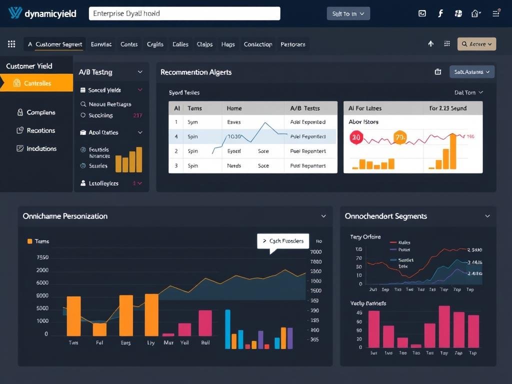
Task: Select the Contes tab
Action: (129, 44)
